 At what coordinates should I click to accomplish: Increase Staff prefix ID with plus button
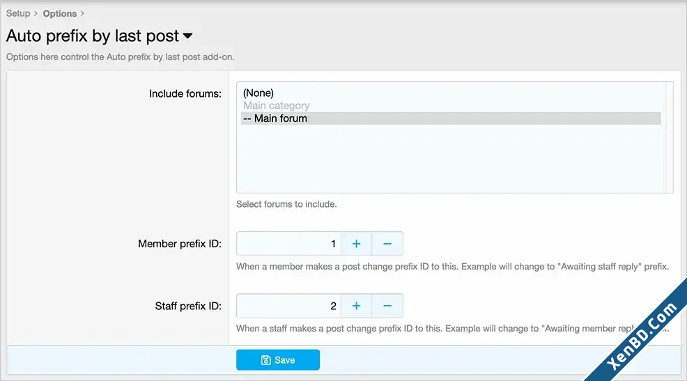pyautogui.click(x=356, y=306)
